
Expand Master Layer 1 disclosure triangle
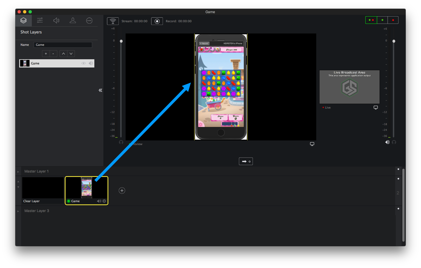click(x=18, y=171)
